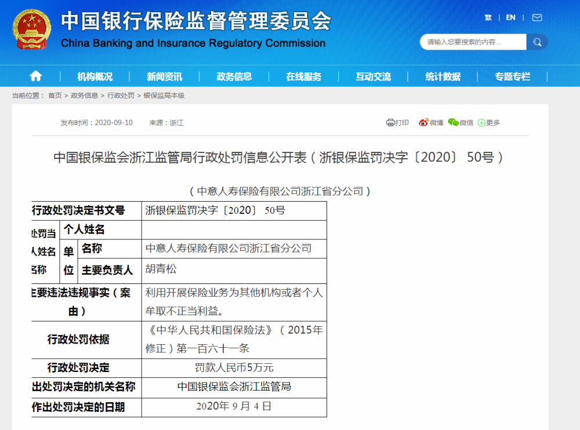Open 互动交流 menu
This screenshot has width=580, height=430.
pyautogui.click(x=373, y=76)
